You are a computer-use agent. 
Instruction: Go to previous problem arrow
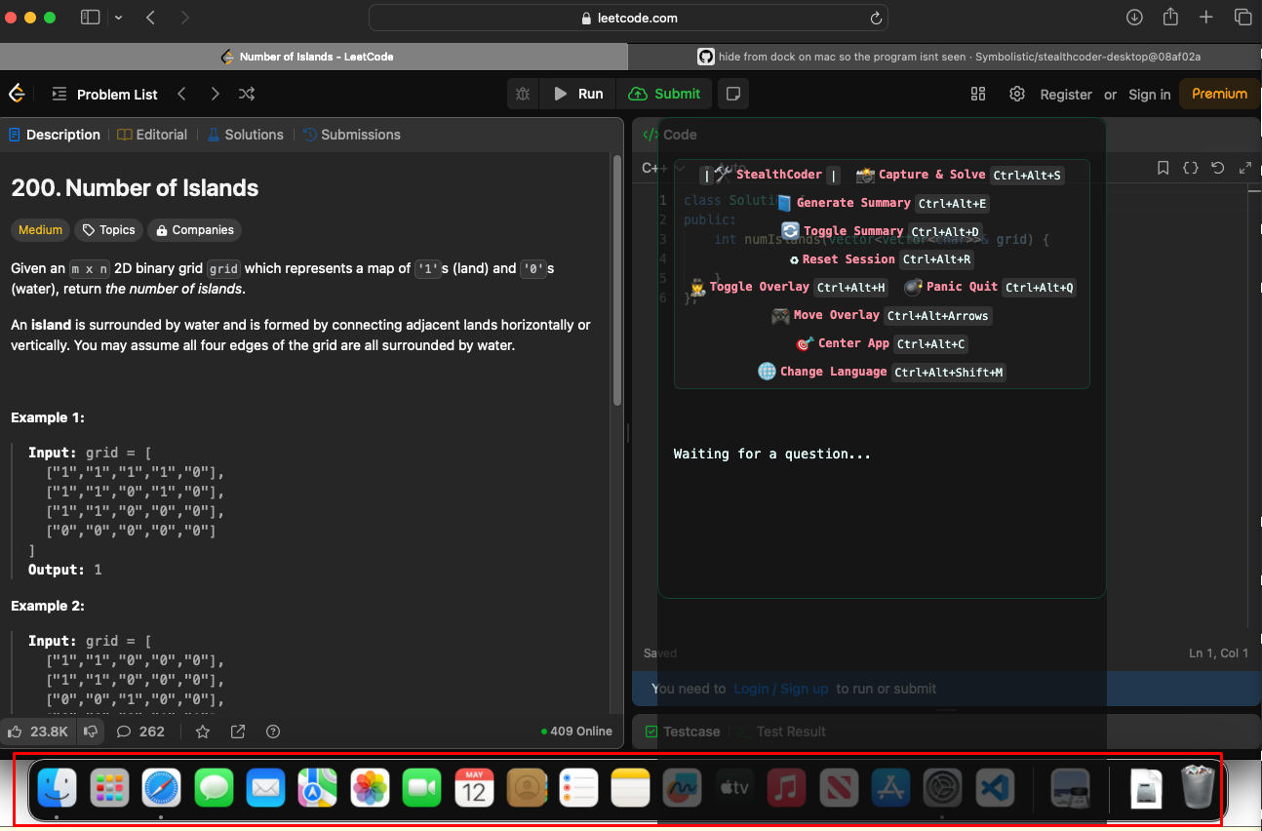pos(181,94)
